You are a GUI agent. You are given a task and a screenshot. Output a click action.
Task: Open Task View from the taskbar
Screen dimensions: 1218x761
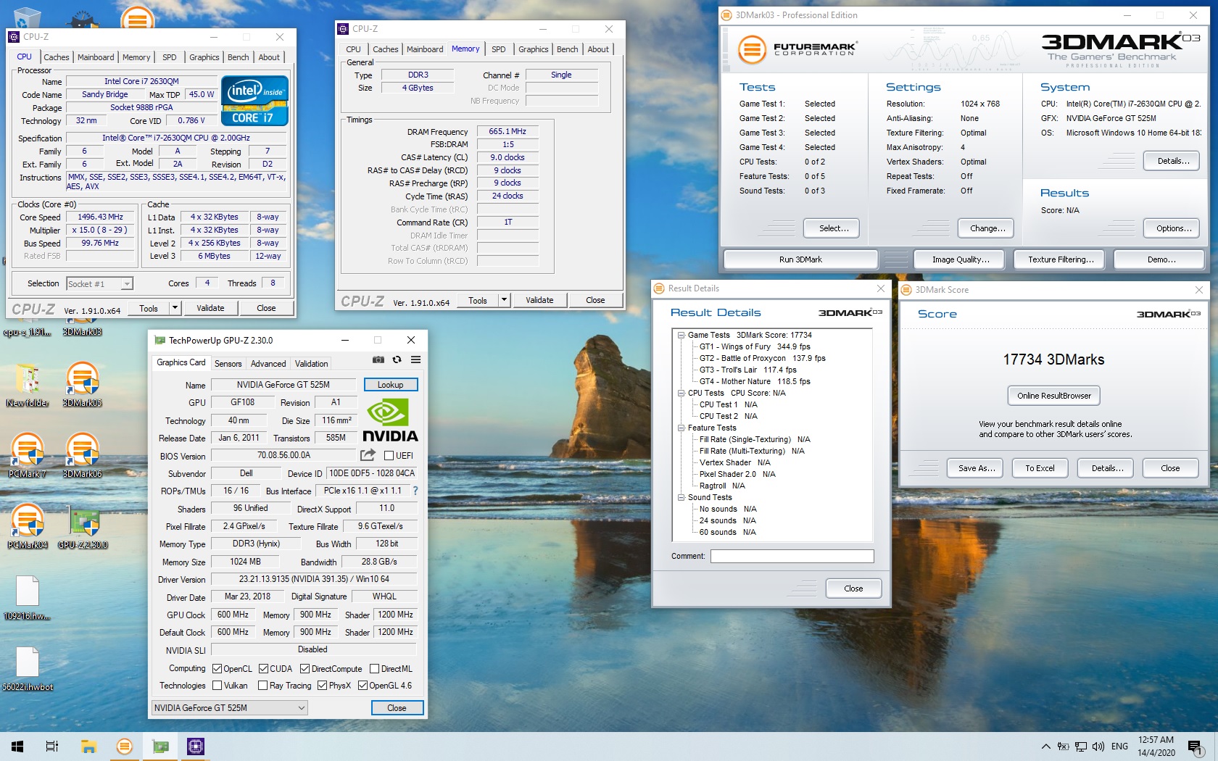(x=52, y=747)
